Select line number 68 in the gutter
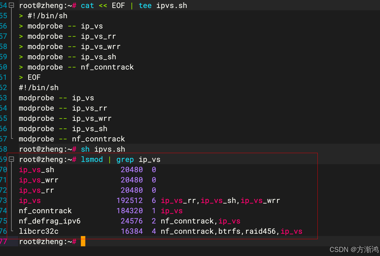Viewport: 380px width, 256px height. [x=3, y=149]
